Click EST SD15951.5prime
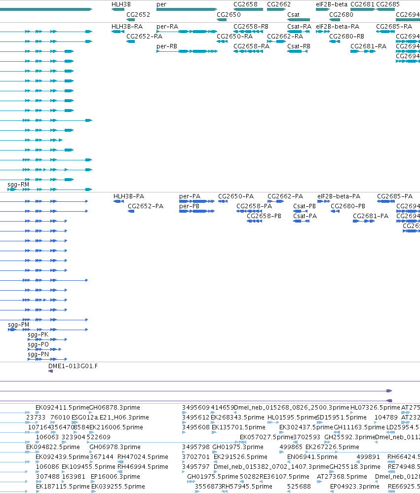This screenshot has height=494, width=420. click(x=342, y=418)
